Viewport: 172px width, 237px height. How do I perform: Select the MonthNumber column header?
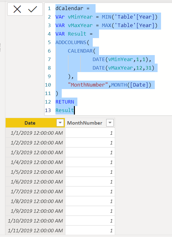click(x=90, y=123)
